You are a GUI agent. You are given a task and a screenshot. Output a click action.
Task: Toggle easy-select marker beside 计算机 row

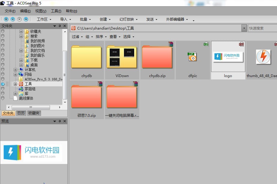point(3,70)
